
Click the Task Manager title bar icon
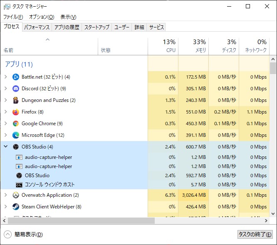coord(7,7)
